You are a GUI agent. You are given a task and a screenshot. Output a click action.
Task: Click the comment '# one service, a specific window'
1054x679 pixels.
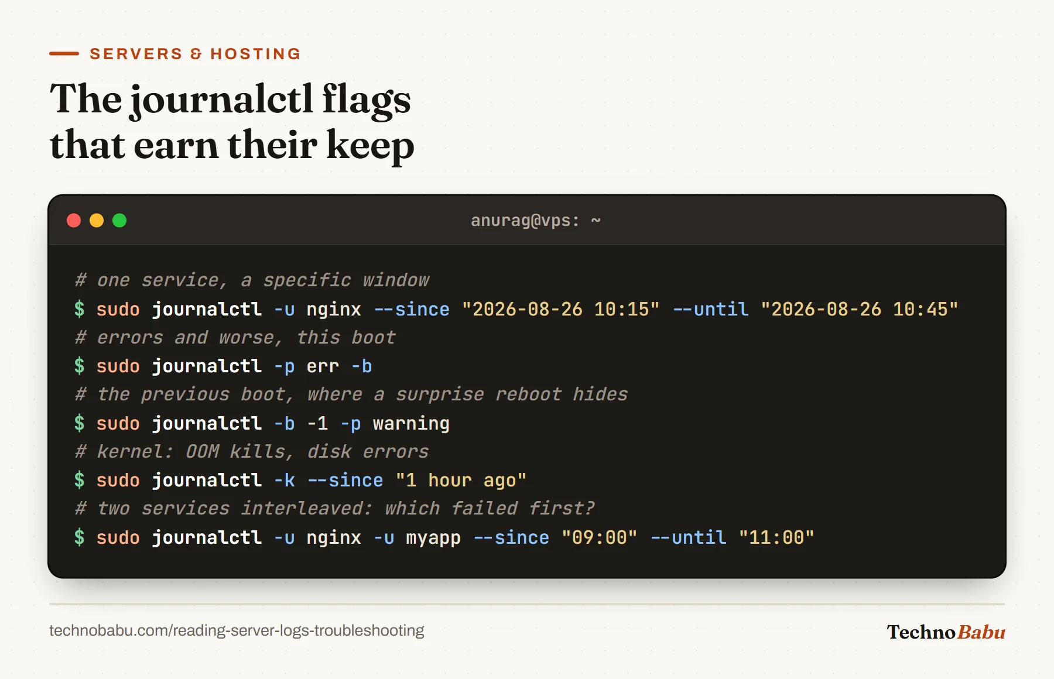coord(252,280)
